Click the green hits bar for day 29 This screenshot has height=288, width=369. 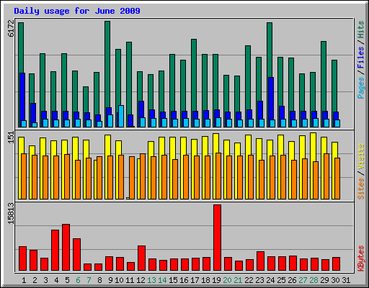(x=324, y=76)
